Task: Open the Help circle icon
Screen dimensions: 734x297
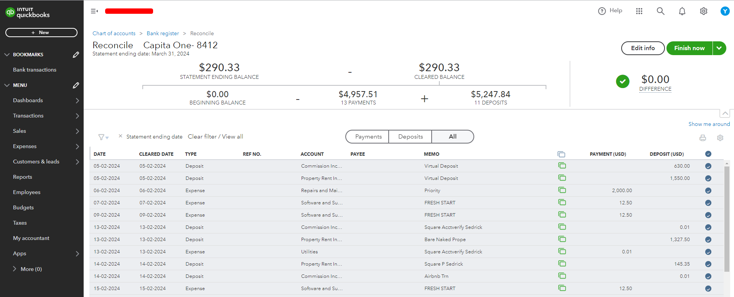Action: (602, 11)
